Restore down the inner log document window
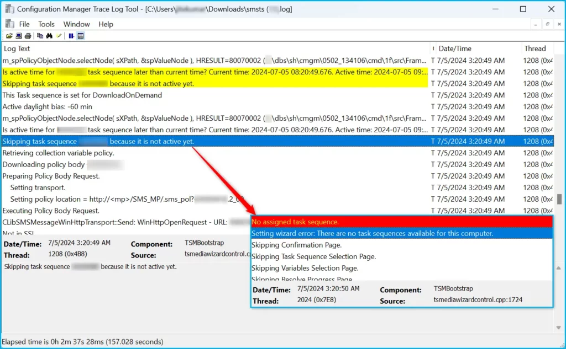Screen dimensions: 566x349 (547, 24)
